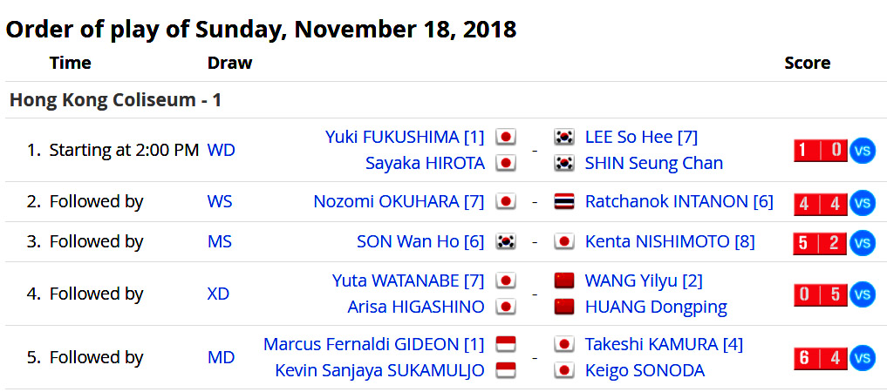Open VS comparison for Watanabe vs Wang match
The image size is (887, 392).
pyautogui.click(x=862, y=294)
